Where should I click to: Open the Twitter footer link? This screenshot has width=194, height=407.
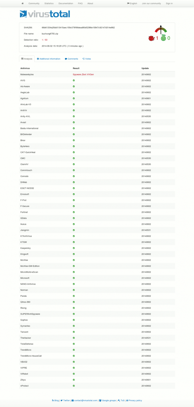[65, 400]
